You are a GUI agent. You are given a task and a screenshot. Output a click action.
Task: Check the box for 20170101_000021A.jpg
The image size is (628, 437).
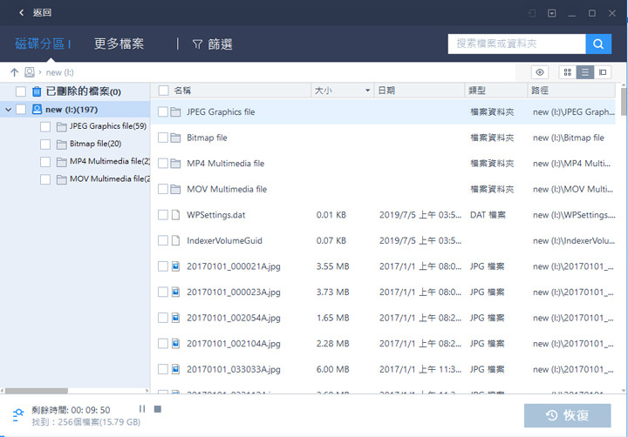click(162, 266)
